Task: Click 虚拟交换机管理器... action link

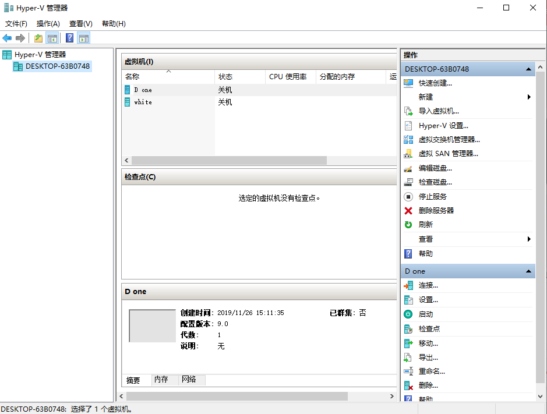Action: (449, 140)
